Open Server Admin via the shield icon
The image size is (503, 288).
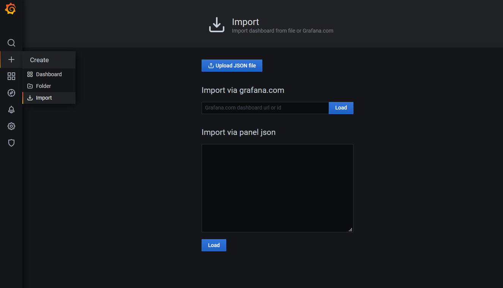coord(11,143)
